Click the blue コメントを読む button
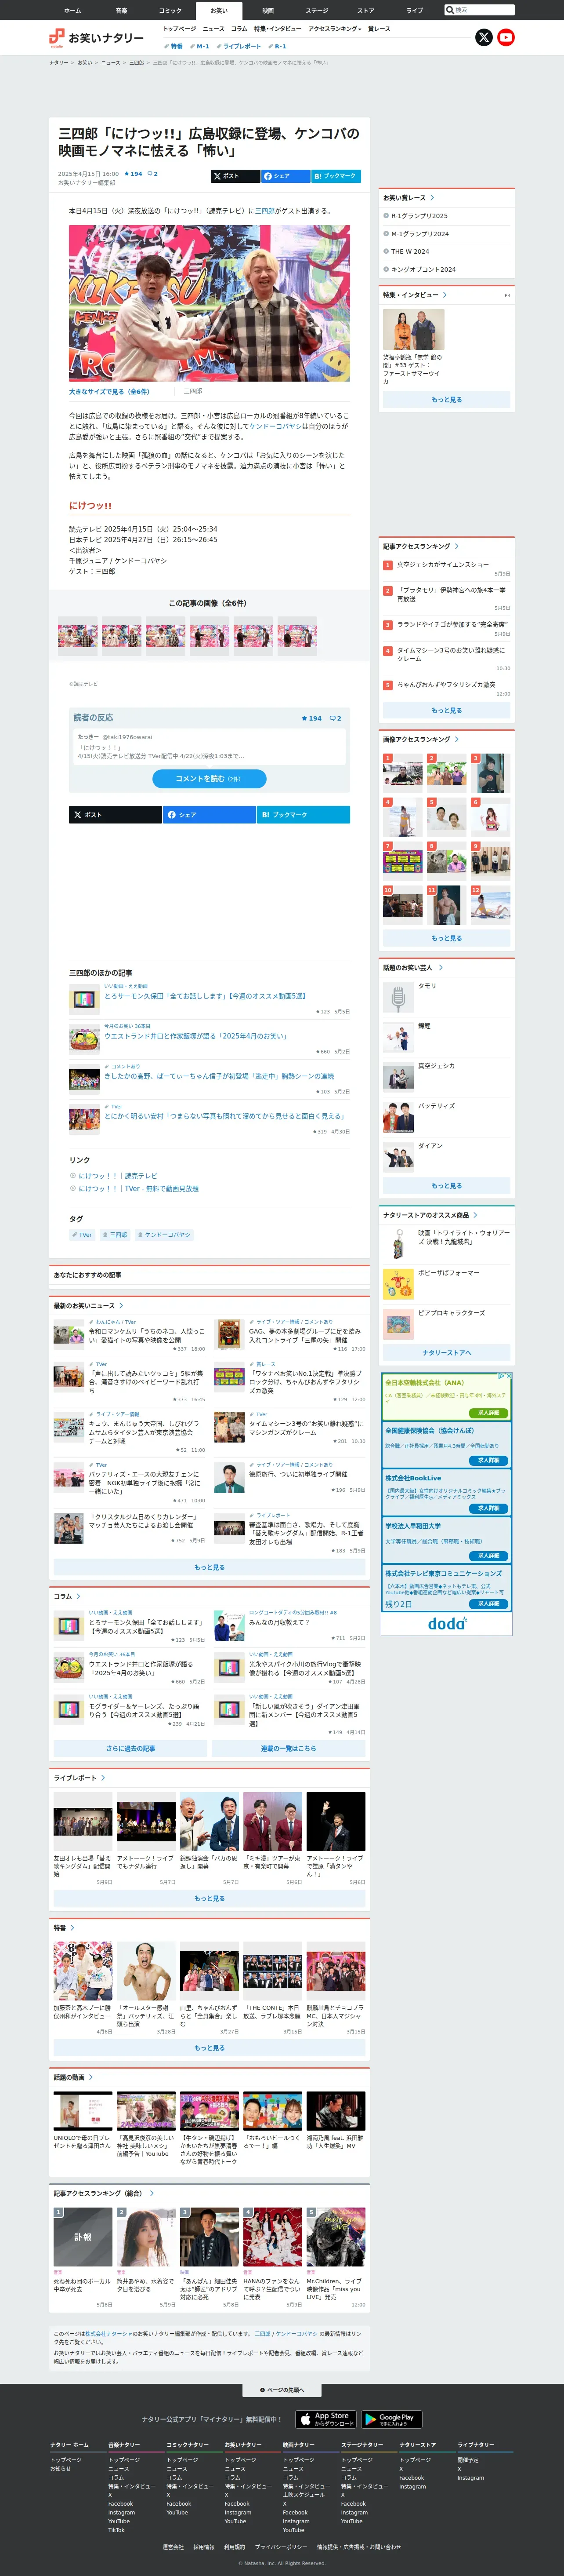The height and width of the screenshot is (2576, 564). click(209, 778)
